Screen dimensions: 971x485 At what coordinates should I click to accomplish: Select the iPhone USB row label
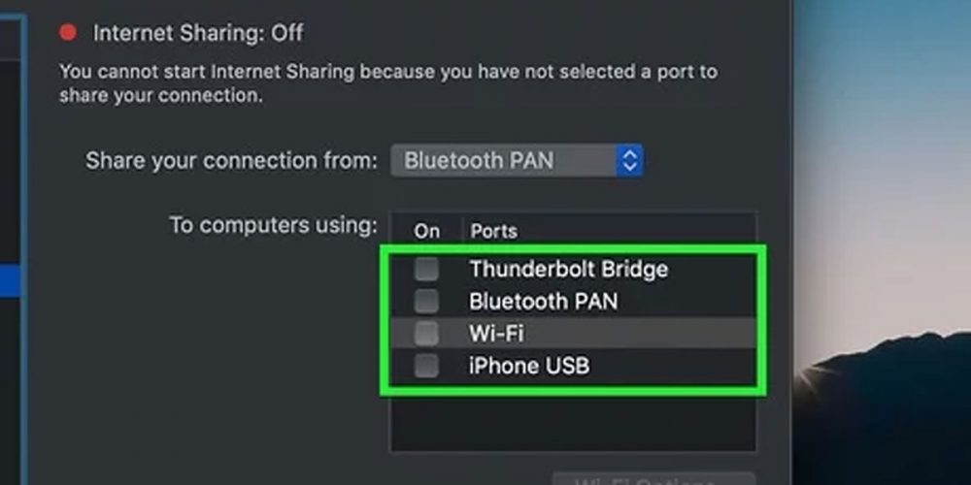(529, 367)
